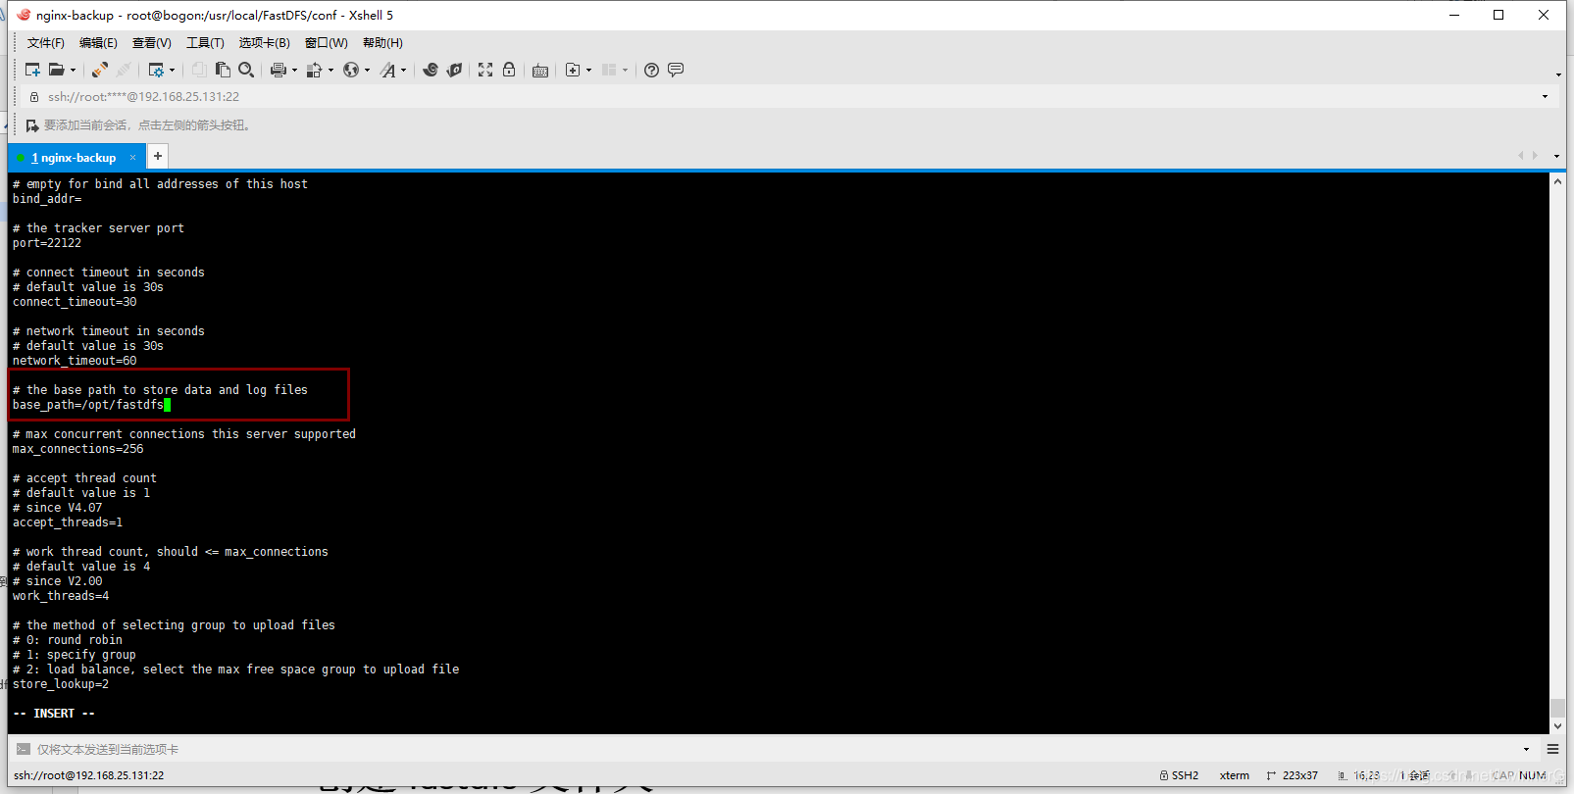Click the compose bar text field

tap(775, 749)
